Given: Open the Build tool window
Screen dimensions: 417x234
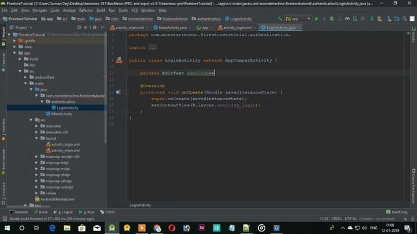Looking at the screenshot, I should point(40,212).
